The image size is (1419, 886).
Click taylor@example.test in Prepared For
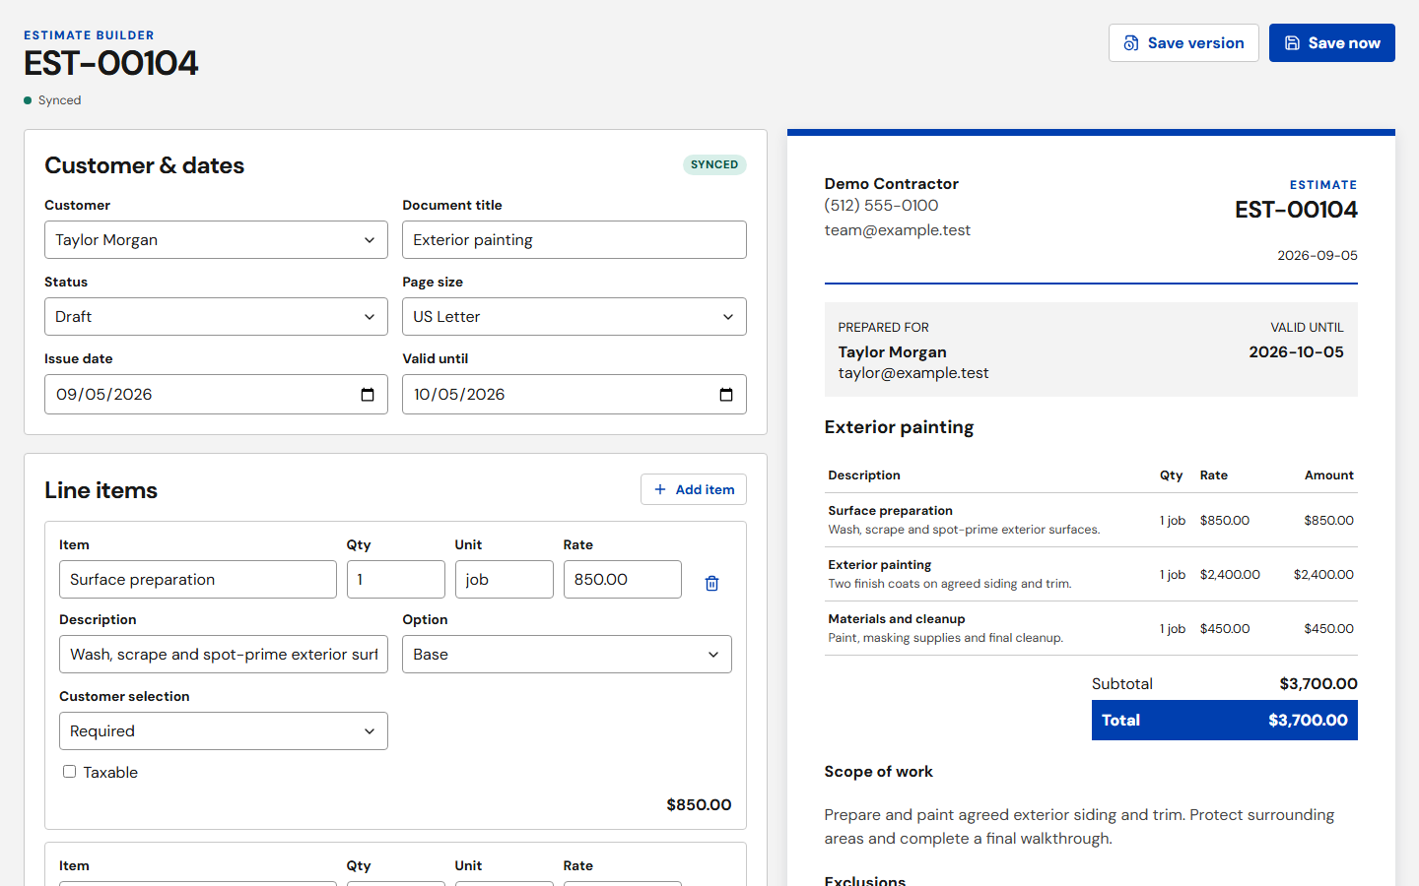click(913, 373)
